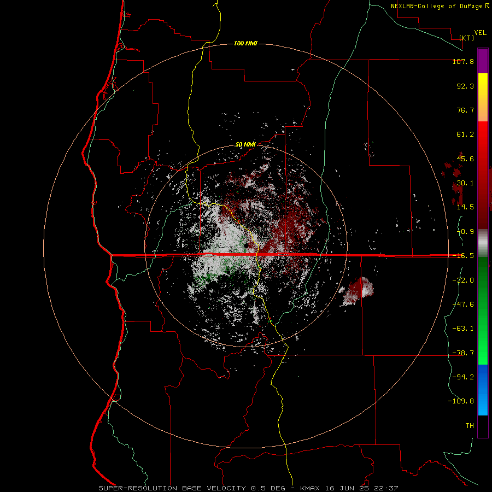Select the 61.2 scale value

[x=465, y=134]
